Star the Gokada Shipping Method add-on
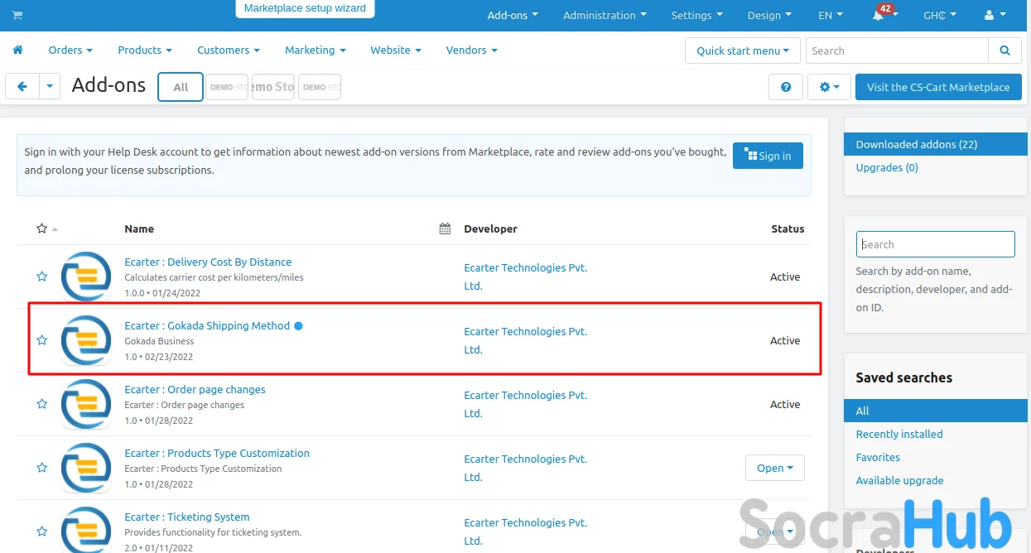This screenshot has width=1031, height=553. (41, 340)
